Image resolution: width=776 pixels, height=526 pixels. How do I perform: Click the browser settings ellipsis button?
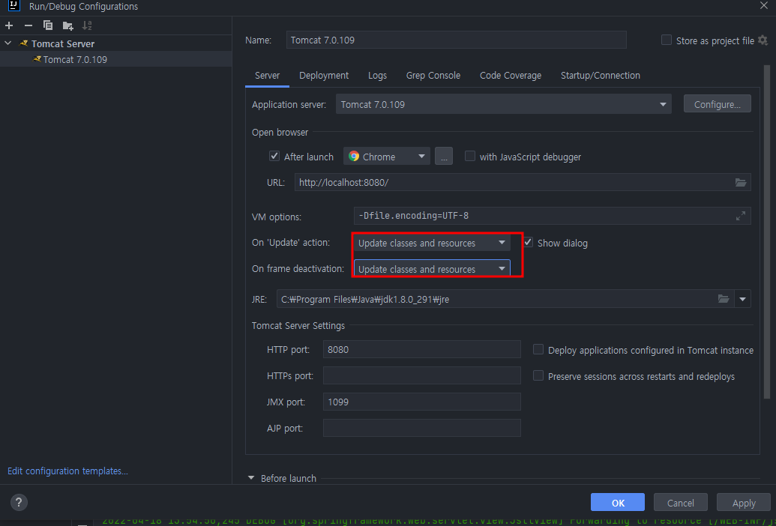pyautogui.click(x=444, y=156)
